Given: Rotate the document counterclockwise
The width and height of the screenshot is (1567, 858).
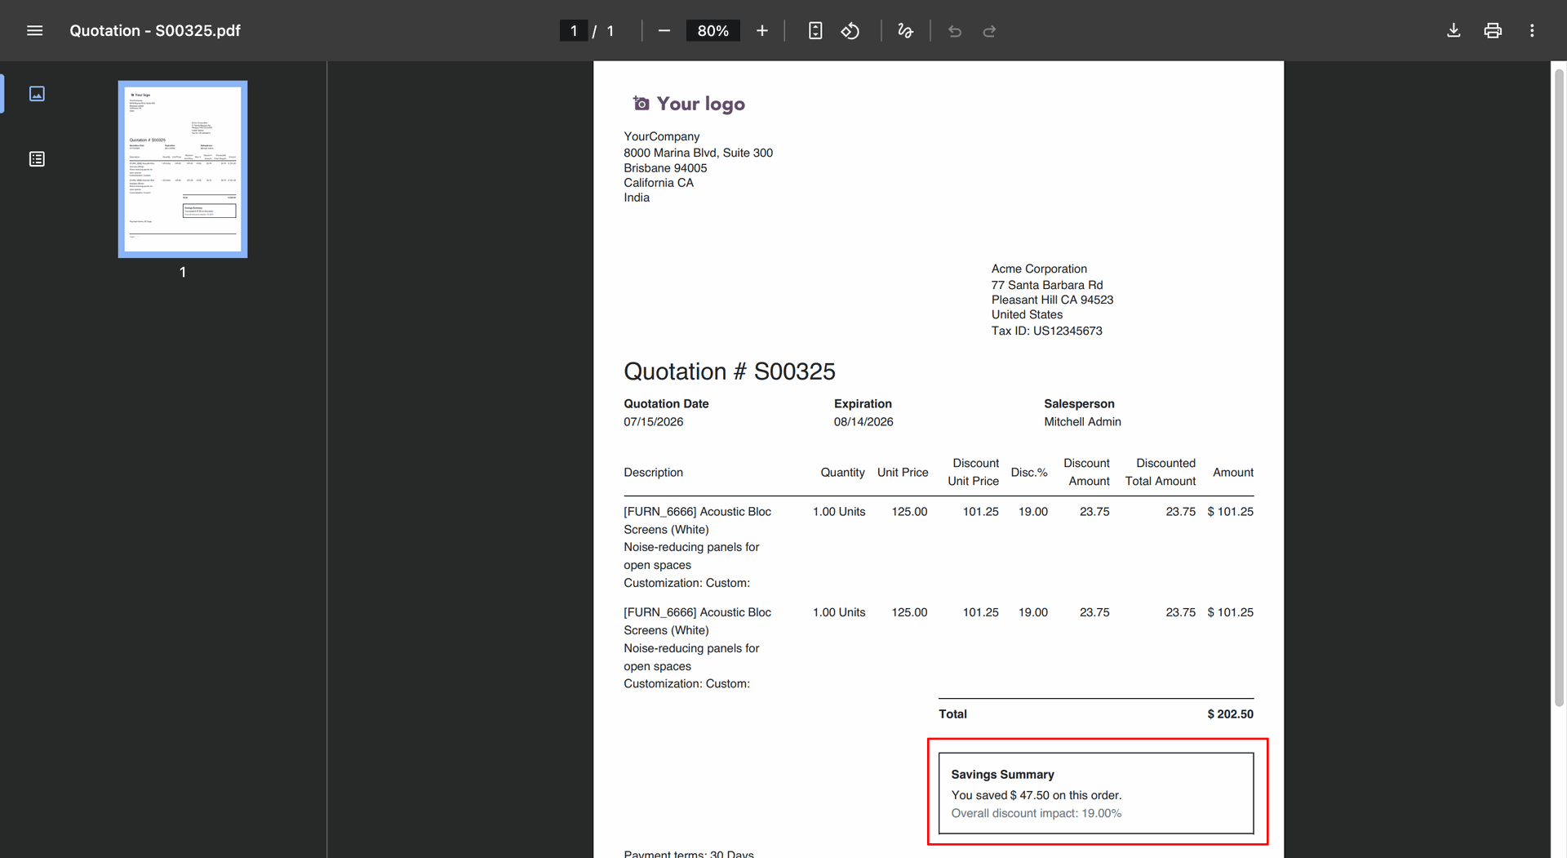Looking at the screenshot, I should pyautogui.click(x=850, y=31).
